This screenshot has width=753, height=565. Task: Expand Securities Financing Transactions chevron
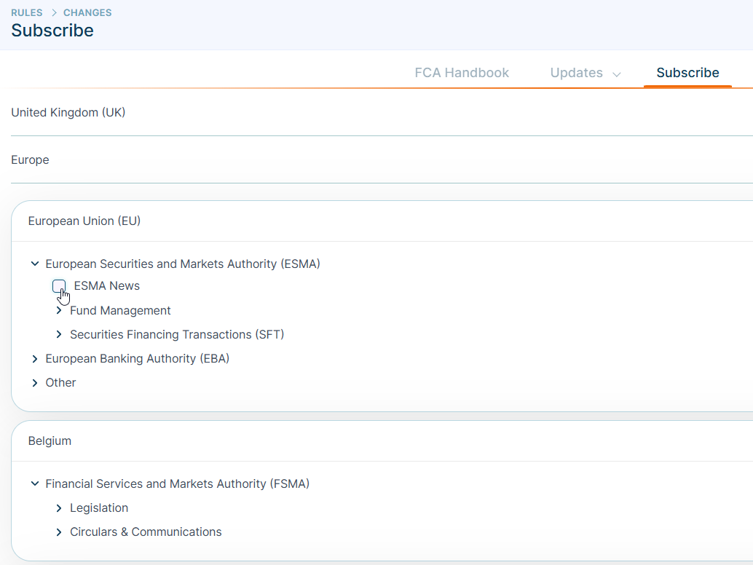click(x=59, y=335)
